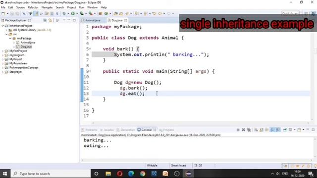Screen dimensions: 317x178
Task: Close the Dog.java editor tab
Action: pos(125,20)
